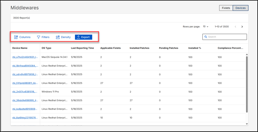Viewport: 258px width, 132px height.
Task: Sort by Applicable Fixlets column header
Action: (x=110, y=48)
